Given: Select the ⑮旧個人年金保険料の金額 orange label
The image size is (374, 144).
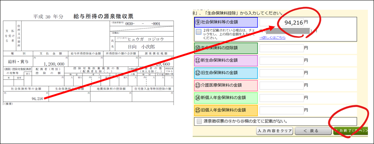Looking at the screenshot, I should pos(226,110).
